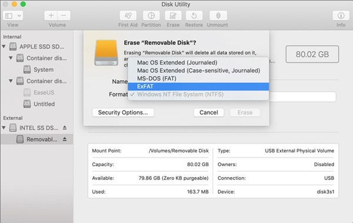Collapse the INTEL SS DS disclosure triangle
This screenshot has height=223, width=353.
(x=4, y=128)
